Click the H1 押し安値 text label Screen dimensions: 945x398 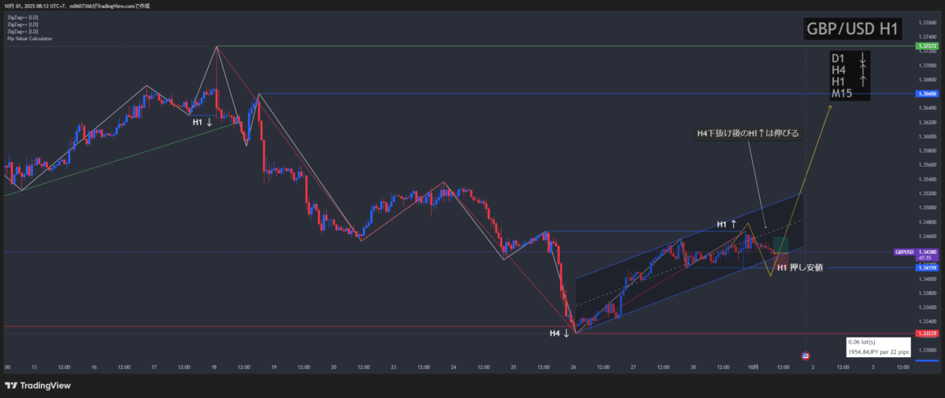tap(799, 268)
